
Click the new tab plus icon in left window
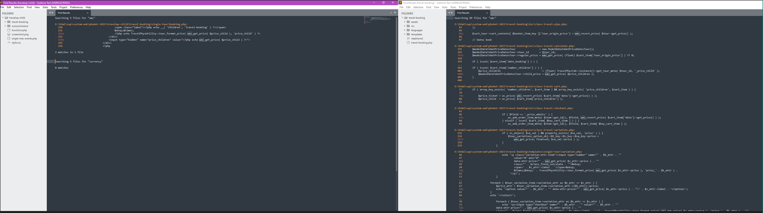(x=391, y=13)
